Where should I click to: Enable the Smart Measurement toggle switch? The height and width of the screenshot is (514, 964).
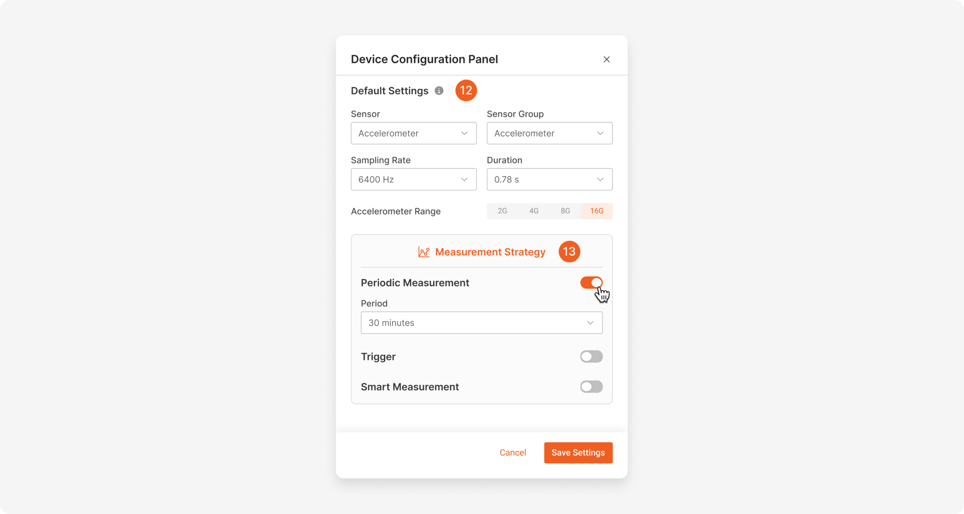click(591, 386)
